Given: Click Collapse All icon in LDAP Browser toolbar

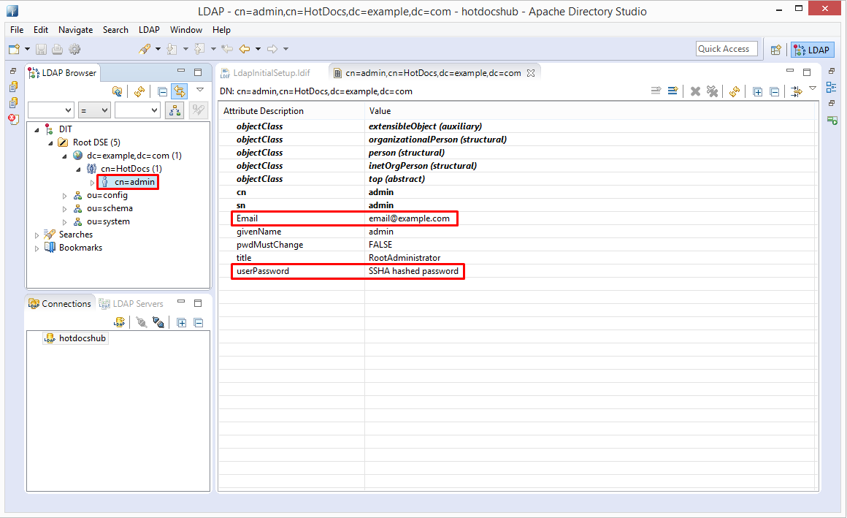Looking at the screenshot, I should [x=163, y=91].
